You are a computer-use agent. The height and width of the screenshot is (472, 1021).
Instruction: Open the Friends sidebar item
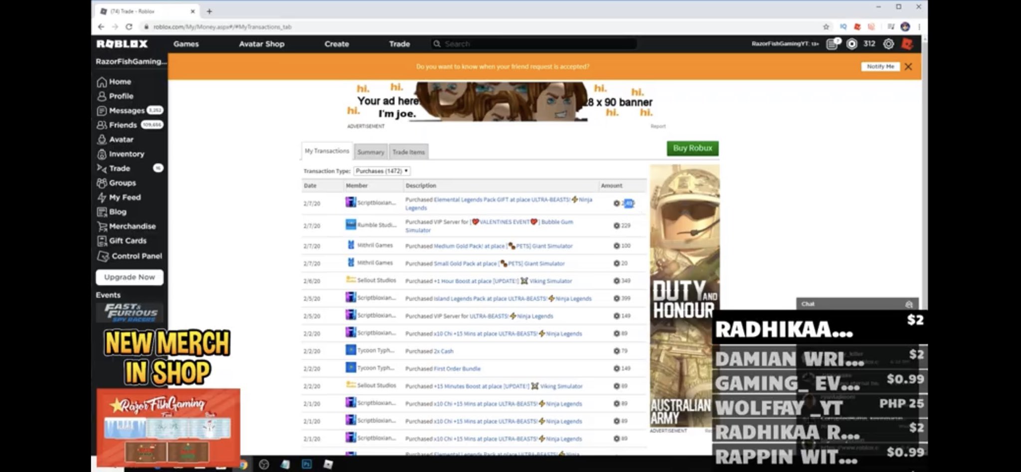130,125
